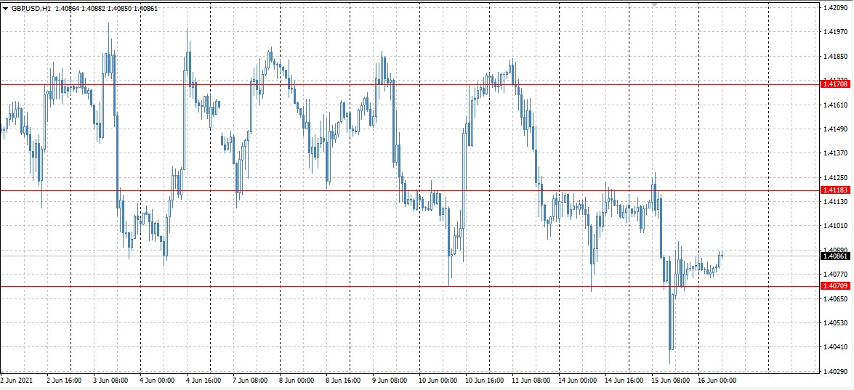Click the red 1.41183 price label

(x=836, y=190)
